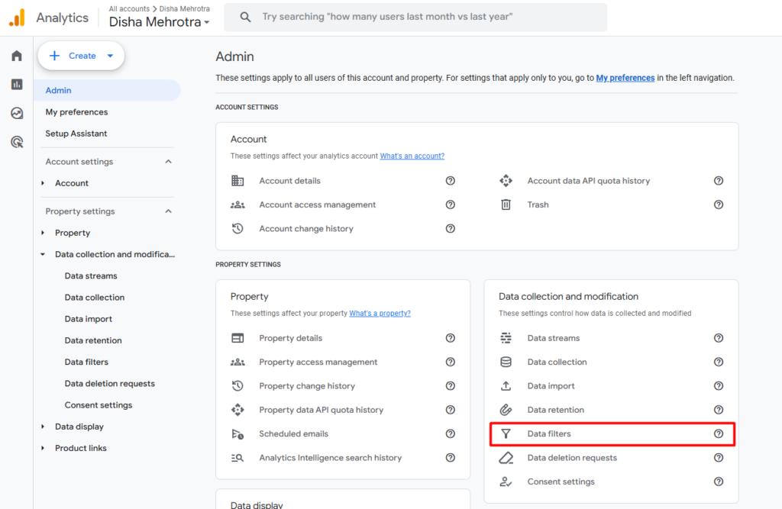Select My preferences in sidebar
This screenshot has width=782, height=509.
coord(76,112)
